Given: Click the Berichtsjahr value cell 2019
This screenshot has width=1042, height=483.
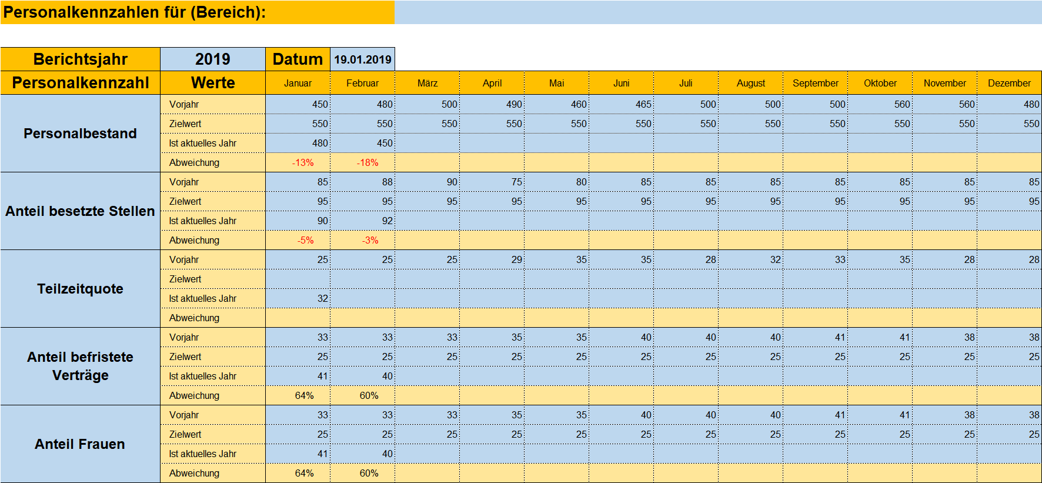Looking at the screenshot, I should point(212,59).
